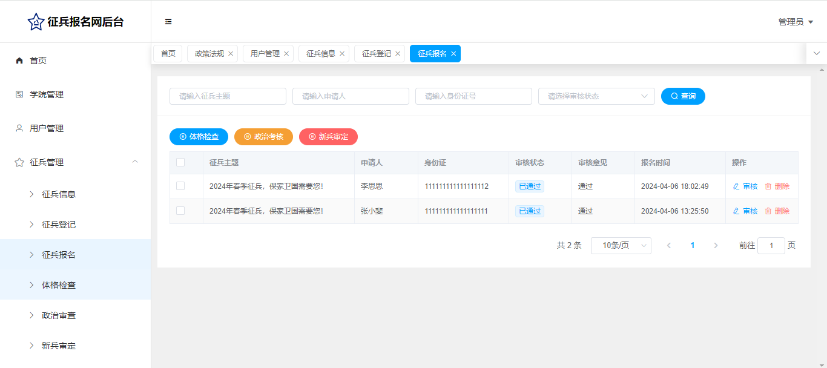The image size is (827, 368).
Task: Click the 请输入征兵主题 input field
Action: 228,96
